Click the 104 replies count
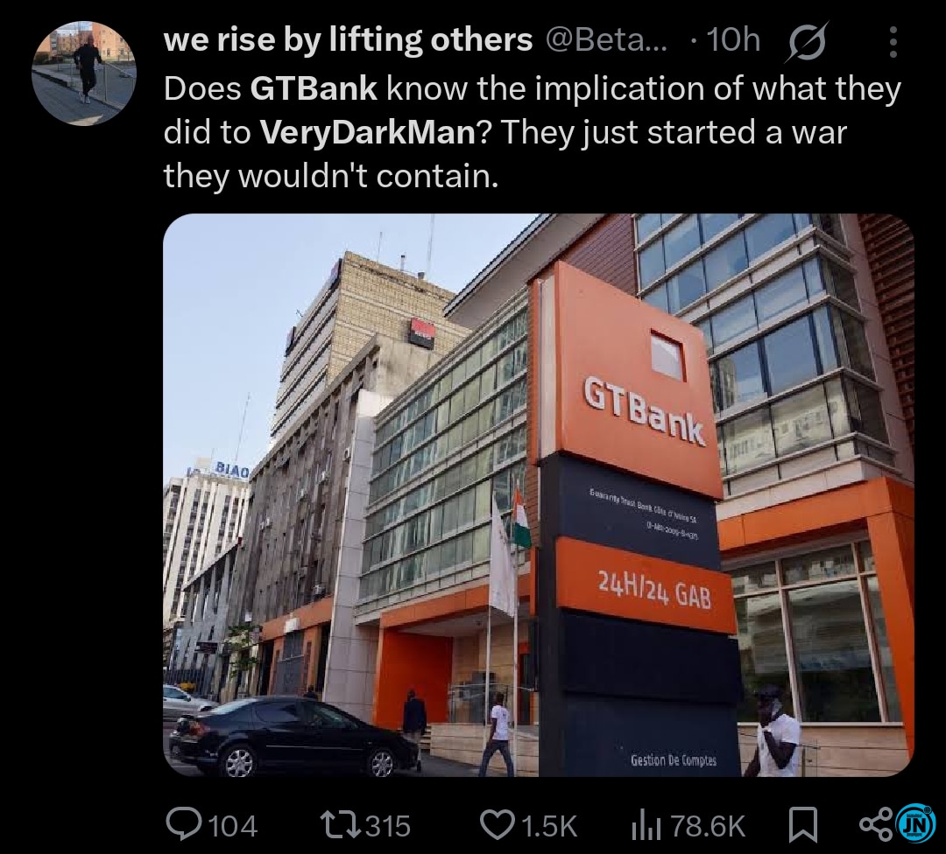 pos(233,826)
